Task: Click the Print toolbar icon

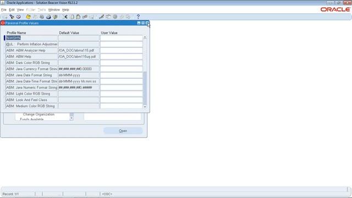Action: 48,17
